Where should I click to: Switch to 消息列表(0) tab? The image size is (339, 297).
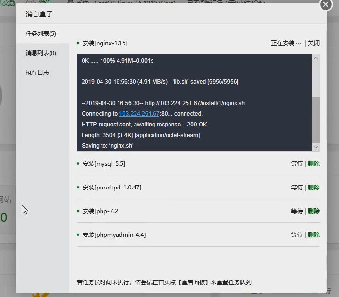[x=41, y=53]
